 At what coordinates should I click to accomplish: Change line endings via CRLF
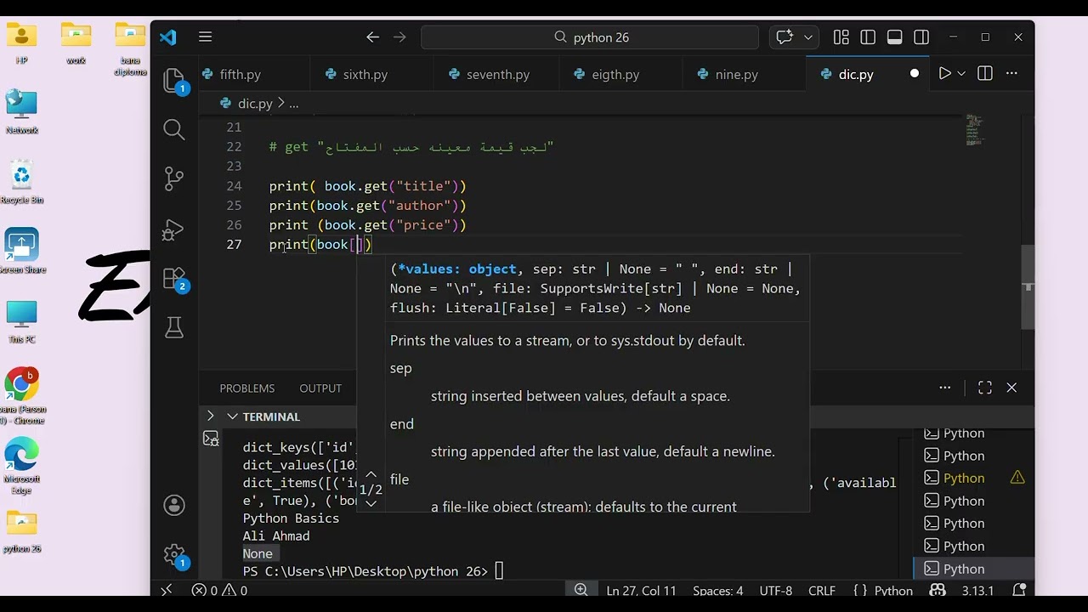822,590
